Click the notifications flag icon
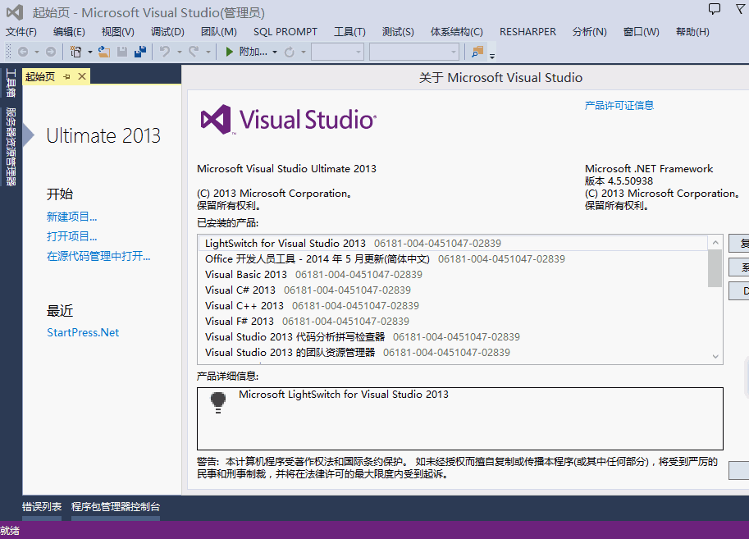Image resolution: width=749 pixels, height=539 pixels. coord(742,9)
